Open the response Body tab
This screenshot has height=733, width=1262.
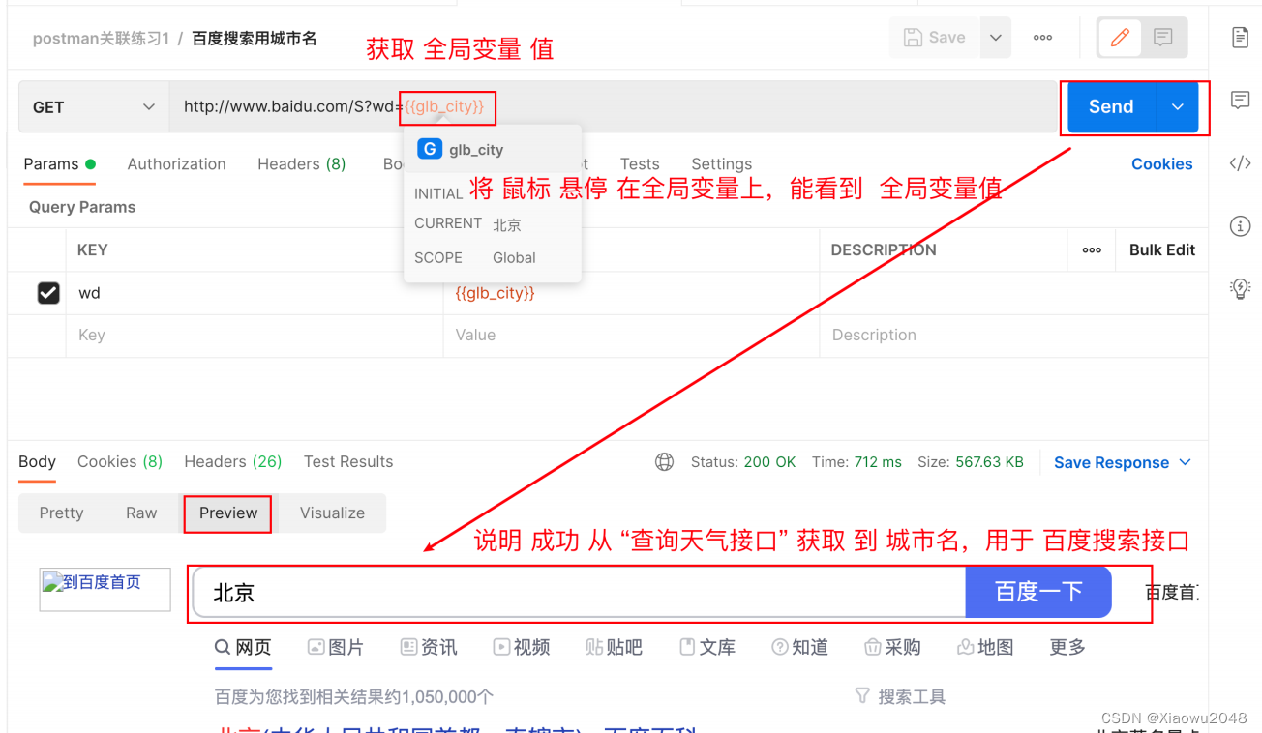[x=38, y=462]
